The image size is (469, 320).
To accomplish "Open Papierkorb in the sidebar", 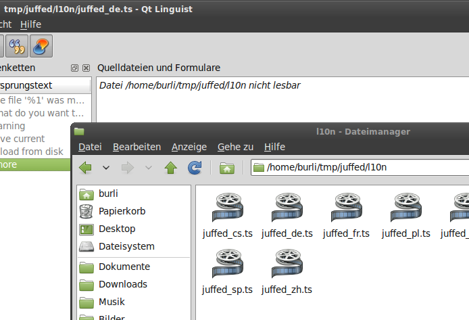I will (x=122, y=211).
